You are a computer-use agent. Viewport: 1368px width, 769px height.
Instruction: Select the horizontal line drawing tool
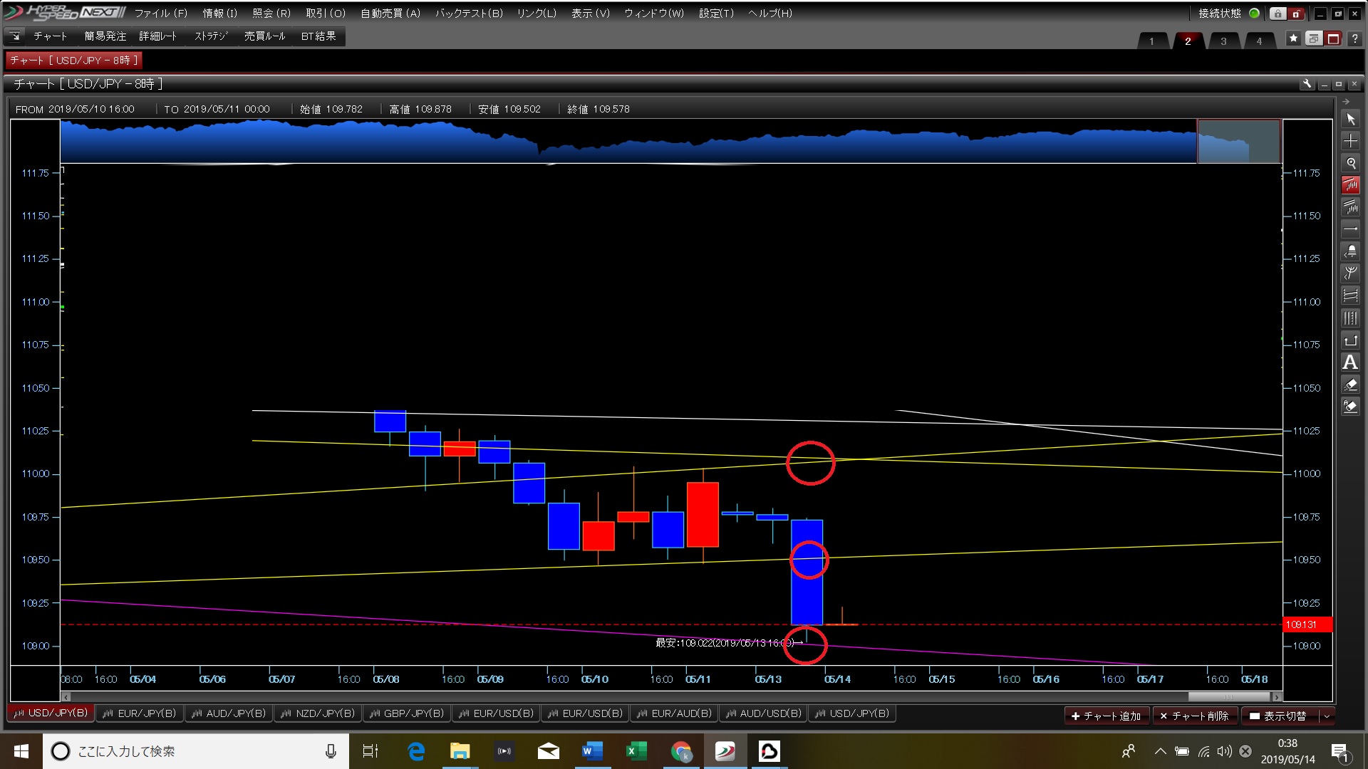click(1350, 229)
